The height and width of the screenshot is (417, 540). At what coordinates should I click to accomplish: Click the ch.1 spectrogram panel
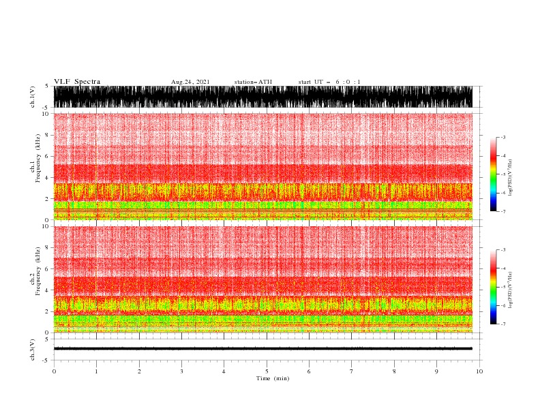click(x=262, y=166)
